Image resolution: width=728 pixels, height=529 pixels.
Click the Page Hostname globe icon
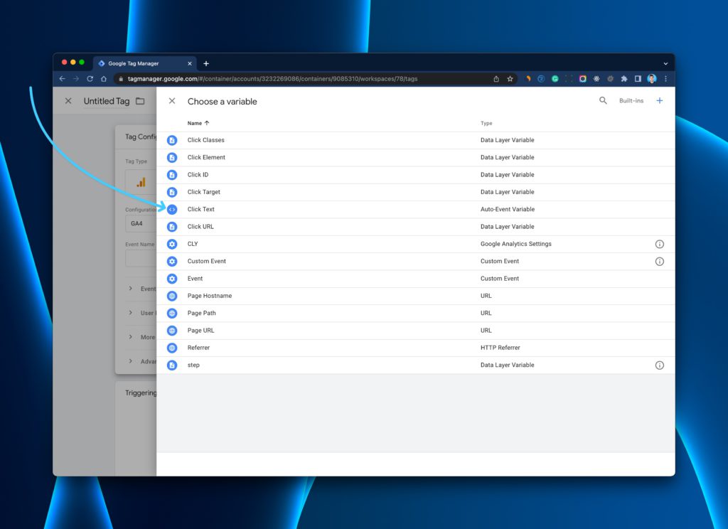[172, 296]
